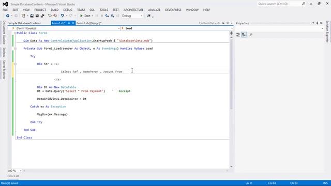331x186 pixels.
Task: Collapse the Form1_Load sub outline
Action: 15,49
